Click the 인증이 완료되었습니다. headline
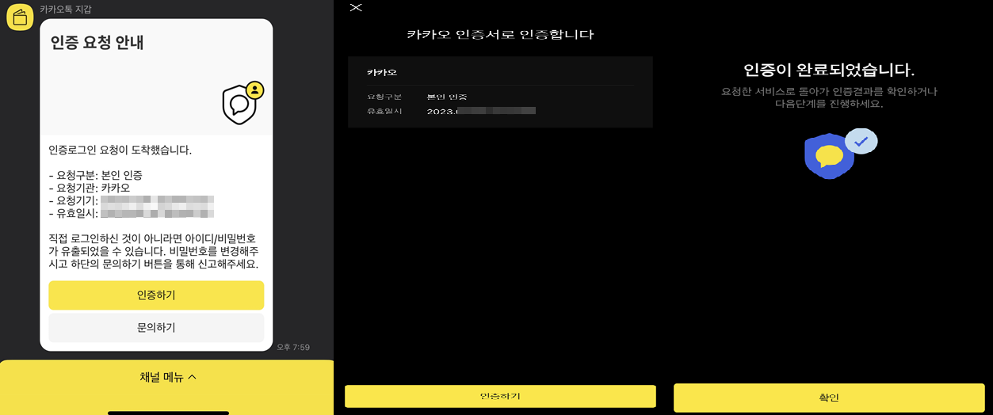 pyautogui.click(x=829, y=70)
